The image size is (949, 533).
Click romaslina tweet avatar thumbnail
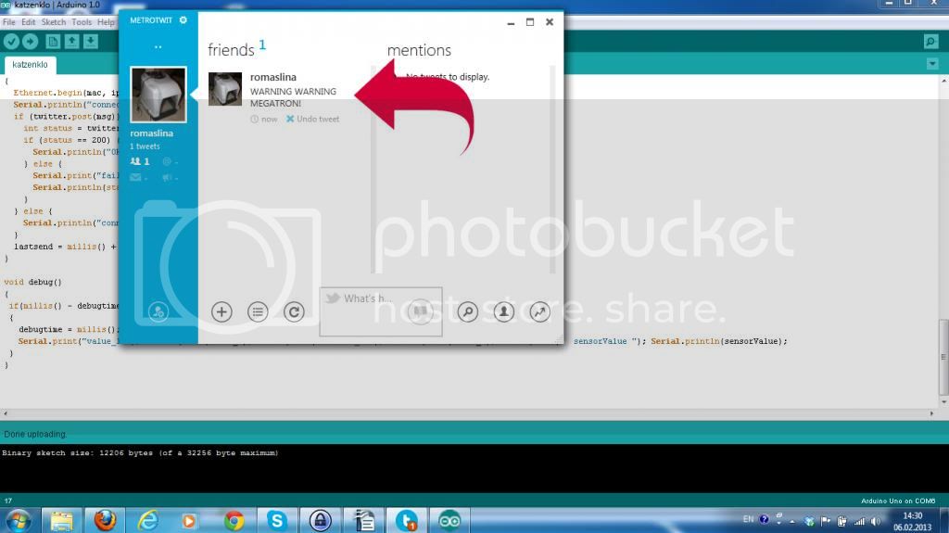coord(225,89)
